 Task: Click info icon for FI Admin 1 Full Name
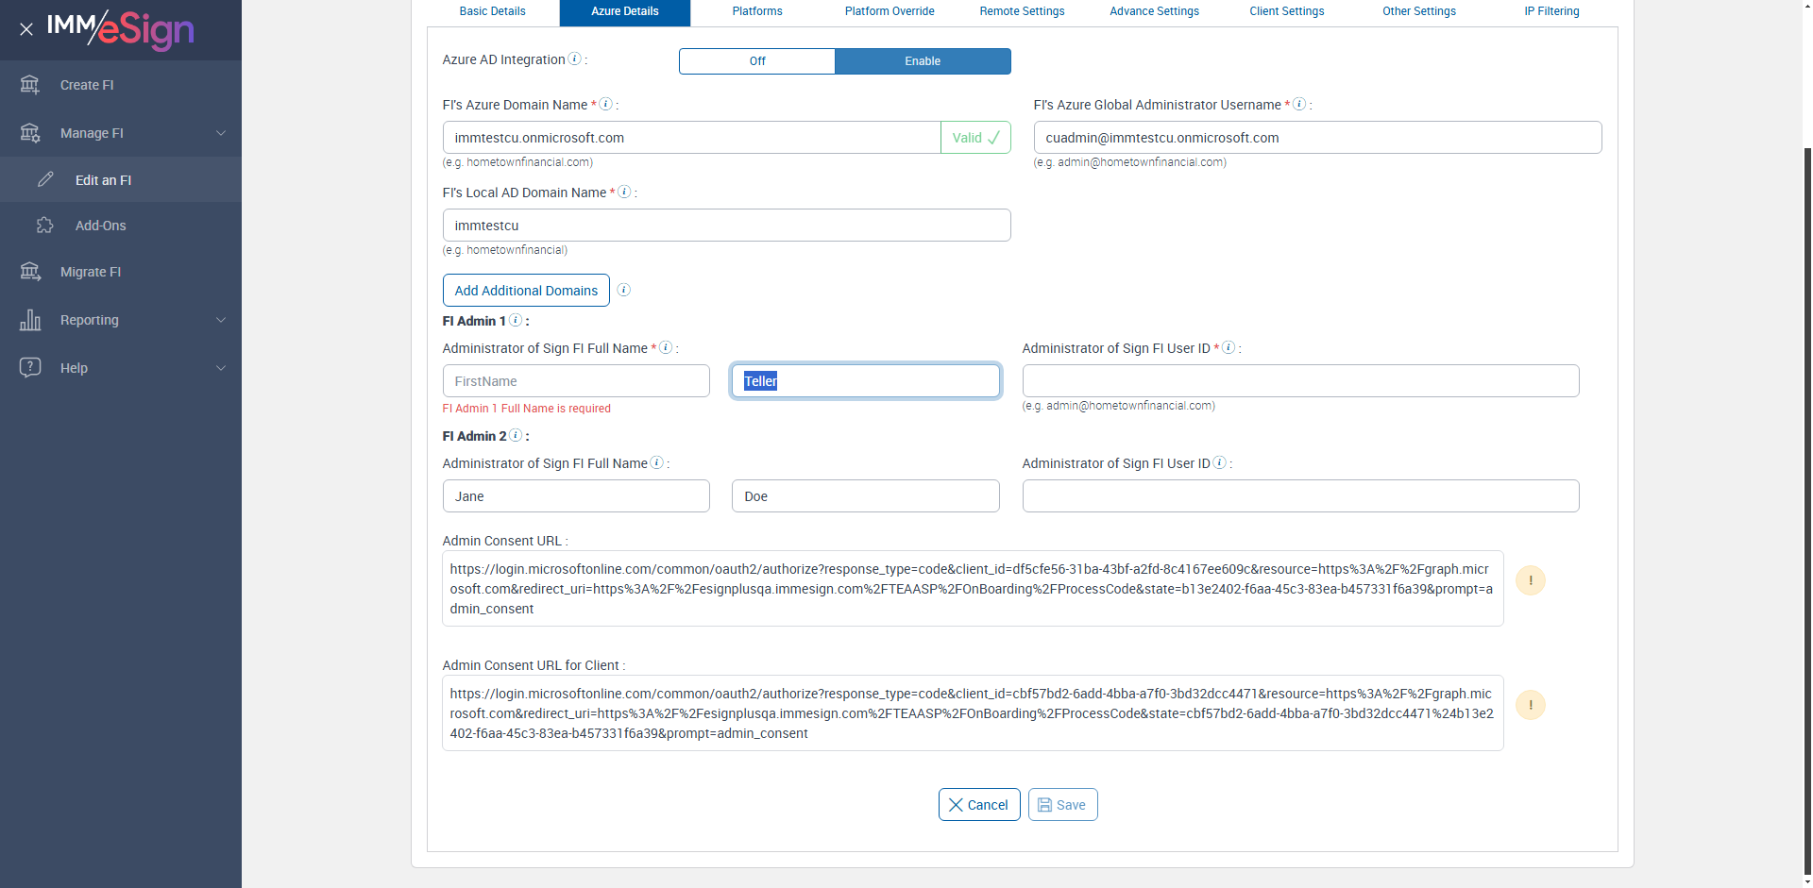pyautogui.click(x=666, y=347)
